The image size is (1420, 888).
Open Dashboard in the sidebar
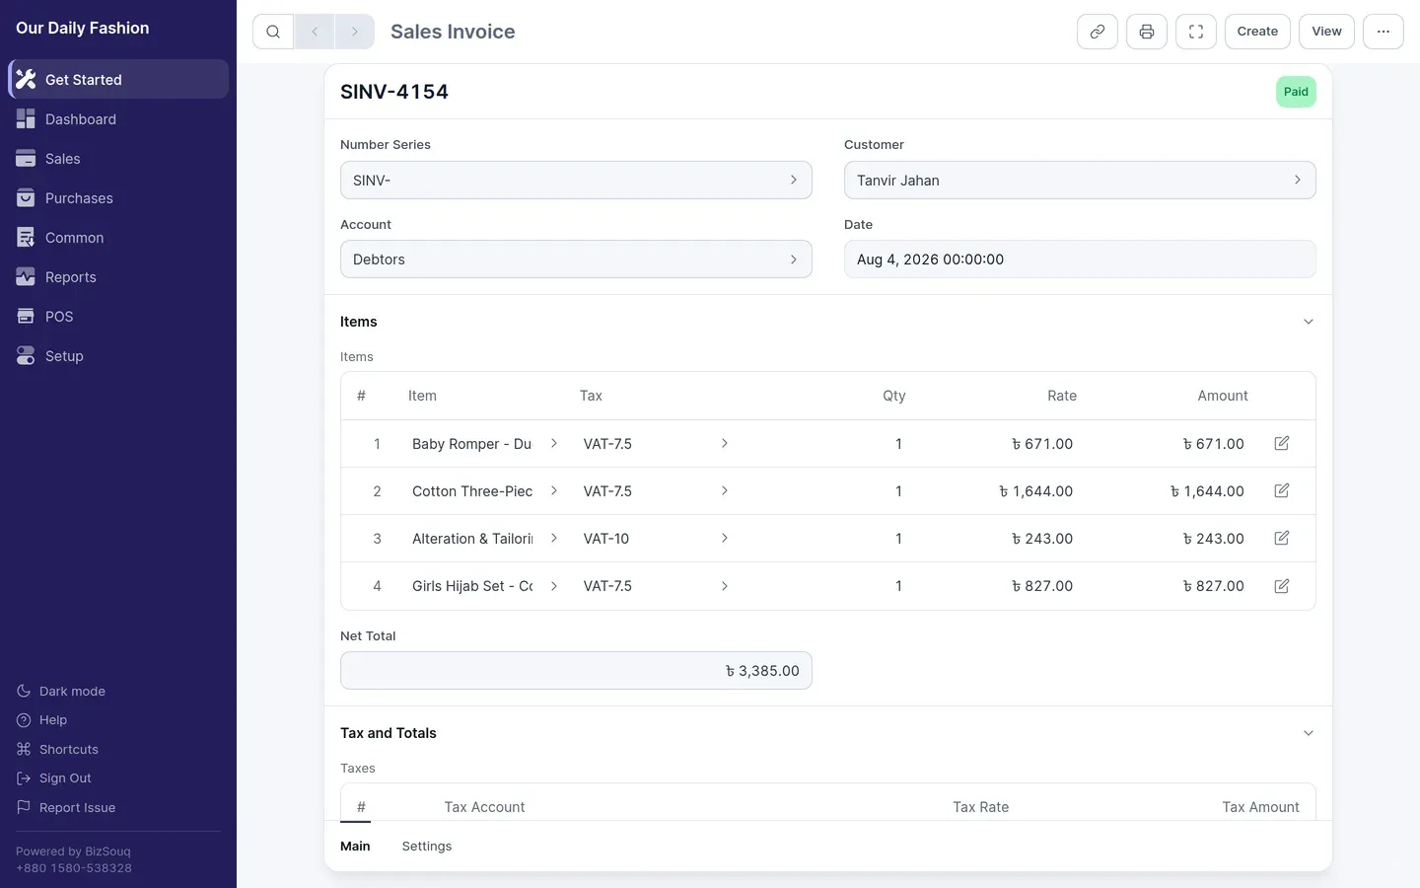click(x=118, y=118)
